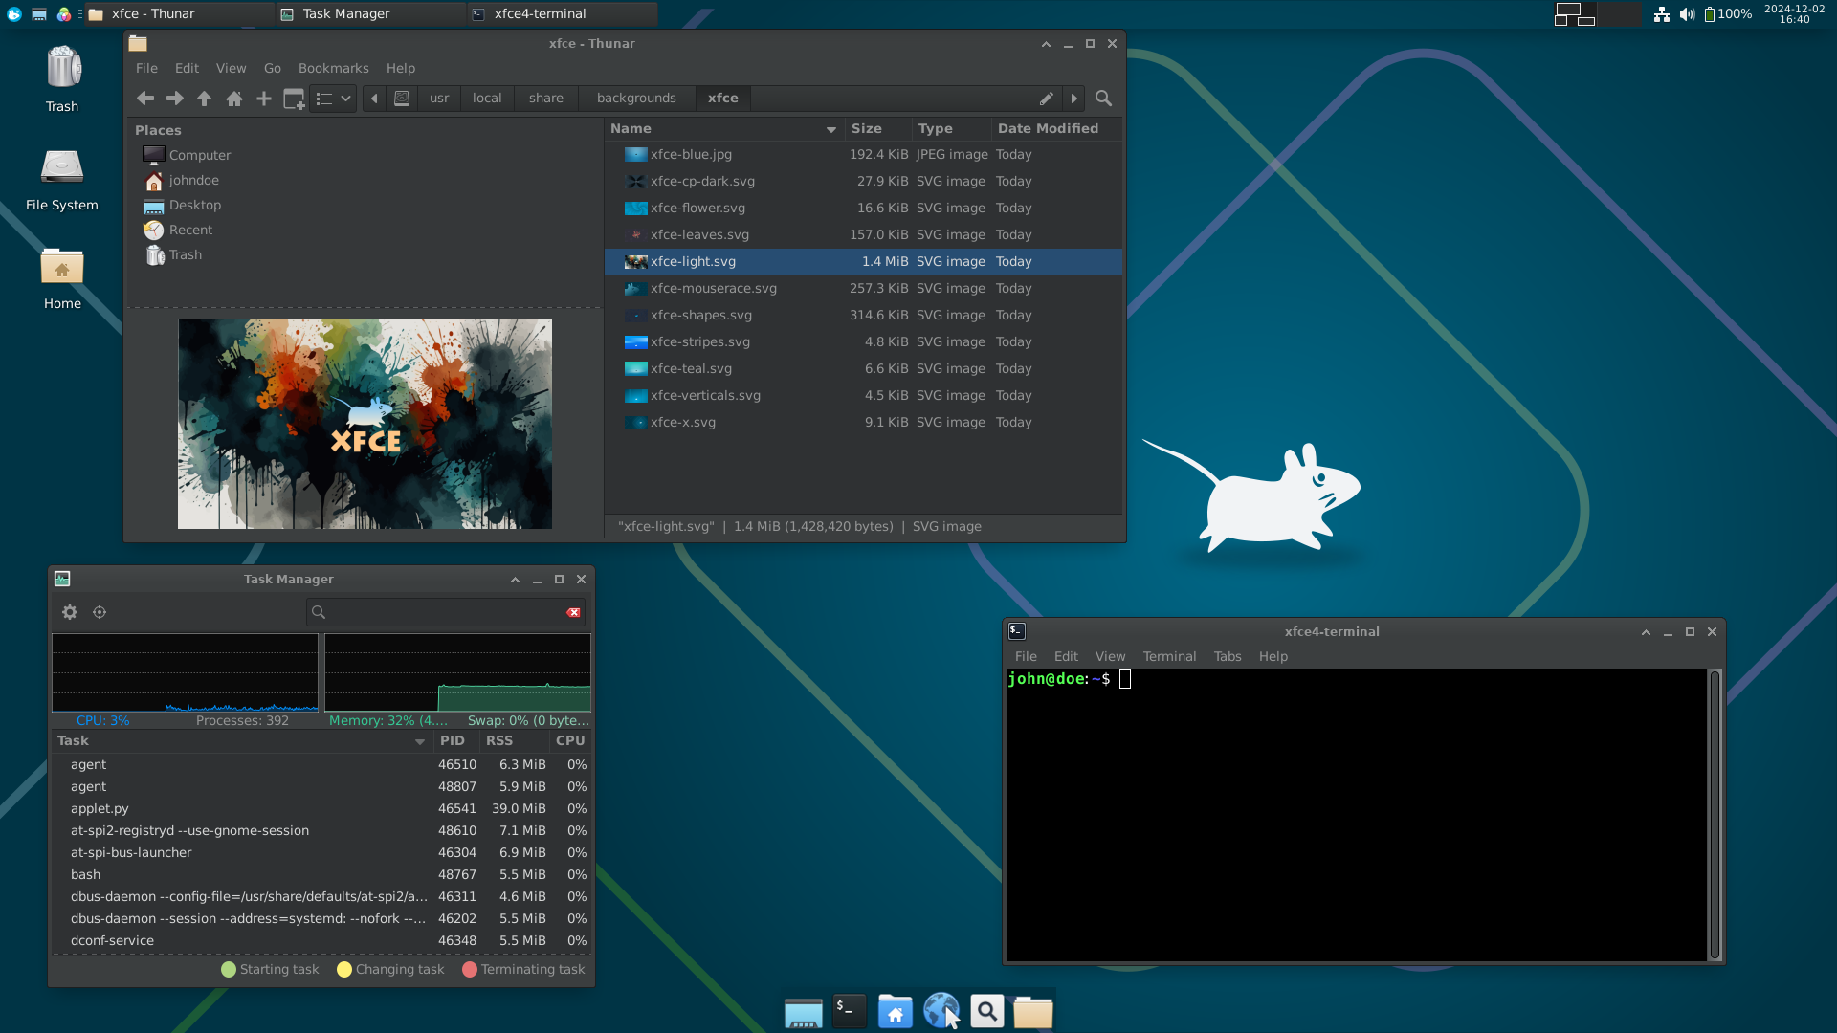Click the terminal app icon in taskbar
Image resolution: width=1837 pixels, height=1033 pixels.
[x=848, y=1010]
